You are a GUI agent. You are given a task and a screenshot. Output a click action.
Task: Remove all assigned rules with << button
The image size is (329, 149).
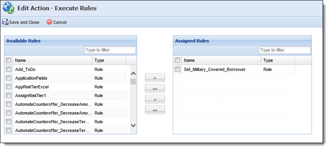[155, 110]
